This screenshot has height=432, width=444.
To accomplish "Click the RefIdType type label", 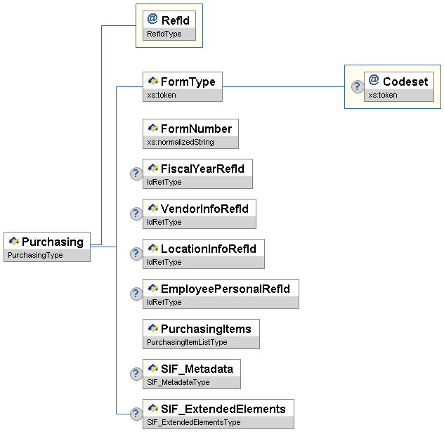I will coord(164,34).
